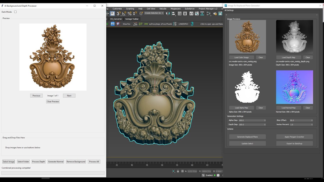Adjust the Depth Disp spinner arrows
This screenshot has height=182, width=324.
[x=265, y=124]
